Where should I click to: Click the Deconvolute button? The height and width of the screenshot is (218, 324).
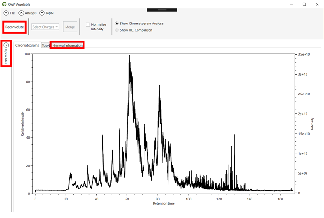pyautogui.click(x=14, y=27)
